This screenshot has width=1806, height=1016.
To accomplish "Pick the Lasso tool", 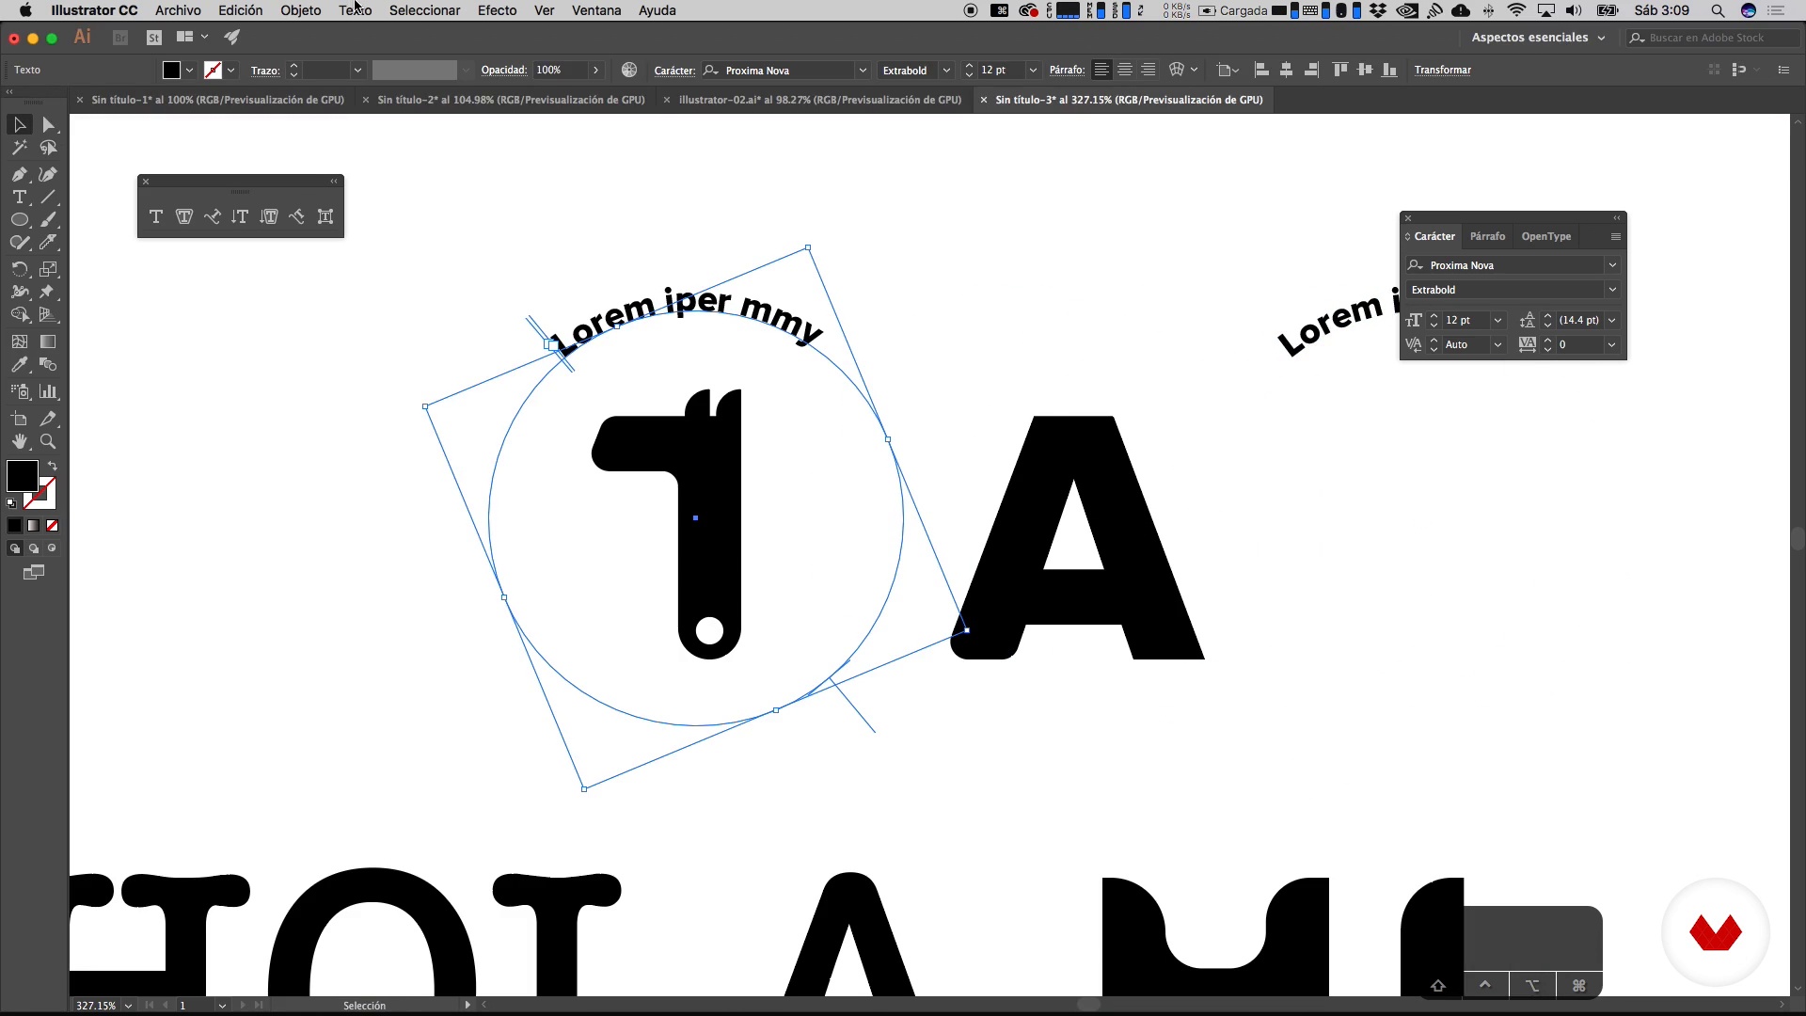I will click(x=49, y=148).
